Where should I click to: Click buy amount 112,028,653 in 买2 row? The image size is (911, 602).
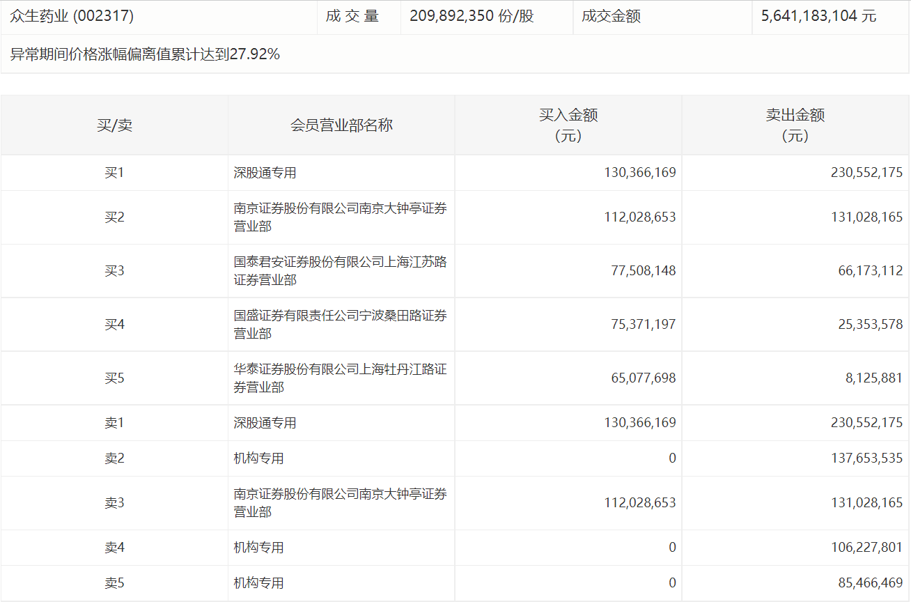(640, 217)
